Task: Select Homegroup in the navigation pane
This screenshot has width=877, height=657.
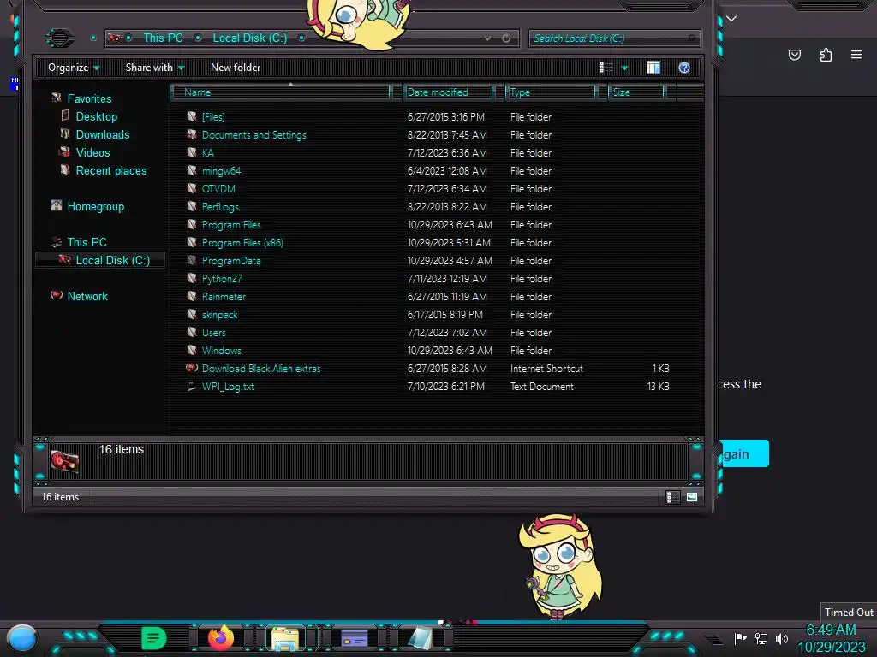Action: tap(96, 207)
